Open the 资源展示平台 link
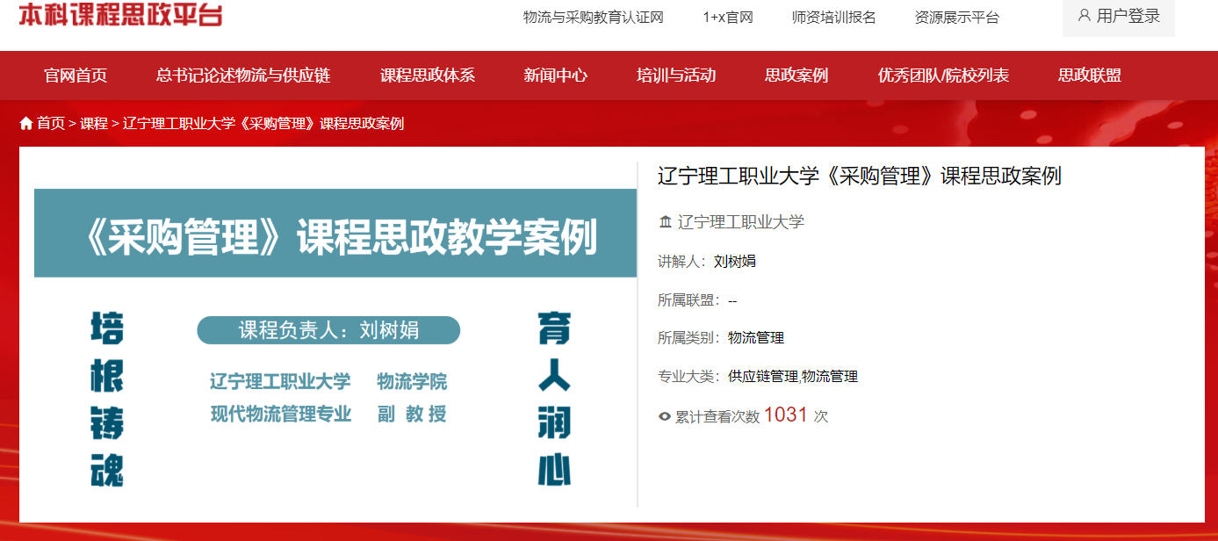This screenshot has height=541, width=1218. click(956, 18)
